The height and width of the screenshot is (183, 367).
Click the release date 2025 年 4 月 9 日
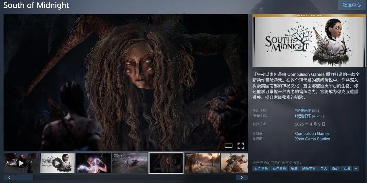(x=310, y=124)
